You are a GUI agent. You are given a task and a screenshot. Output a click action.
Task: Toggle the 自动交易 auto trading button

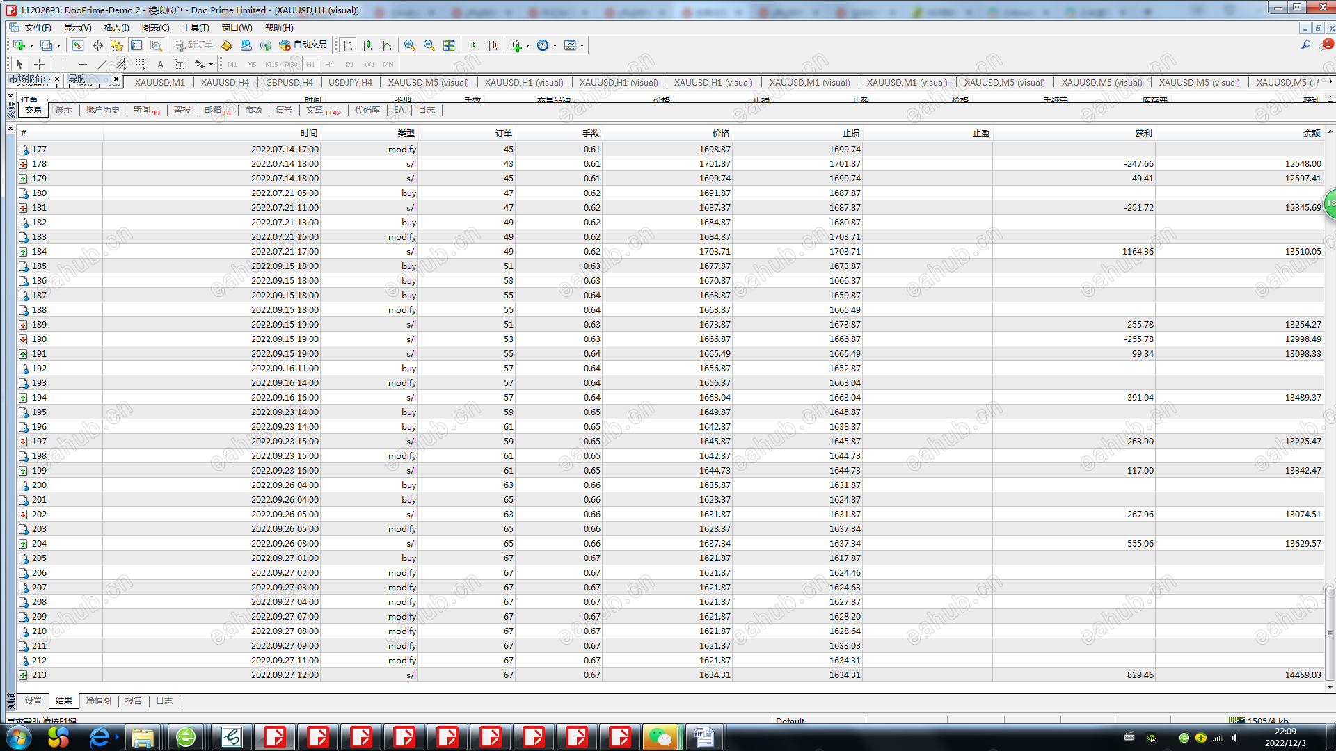(x=303, y=45)
